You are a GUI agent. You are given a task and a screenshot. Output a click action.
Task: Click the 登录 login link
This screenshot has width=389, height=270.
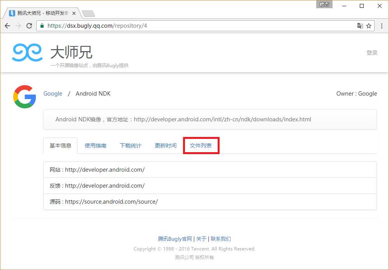372,53
